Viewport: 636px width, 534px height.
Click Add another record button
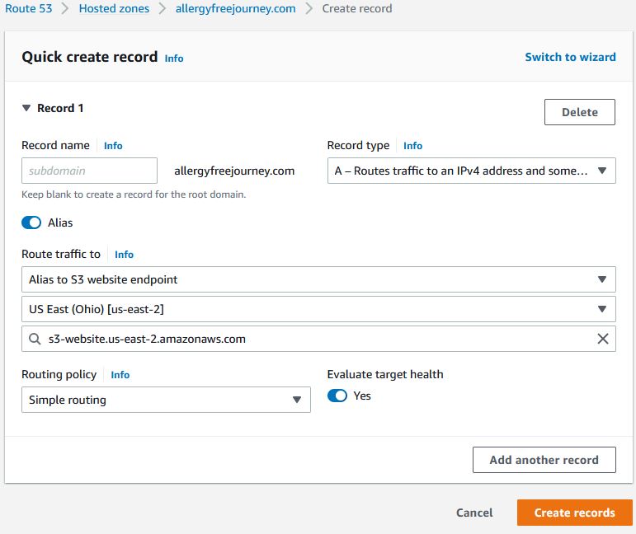click(544, 460)
